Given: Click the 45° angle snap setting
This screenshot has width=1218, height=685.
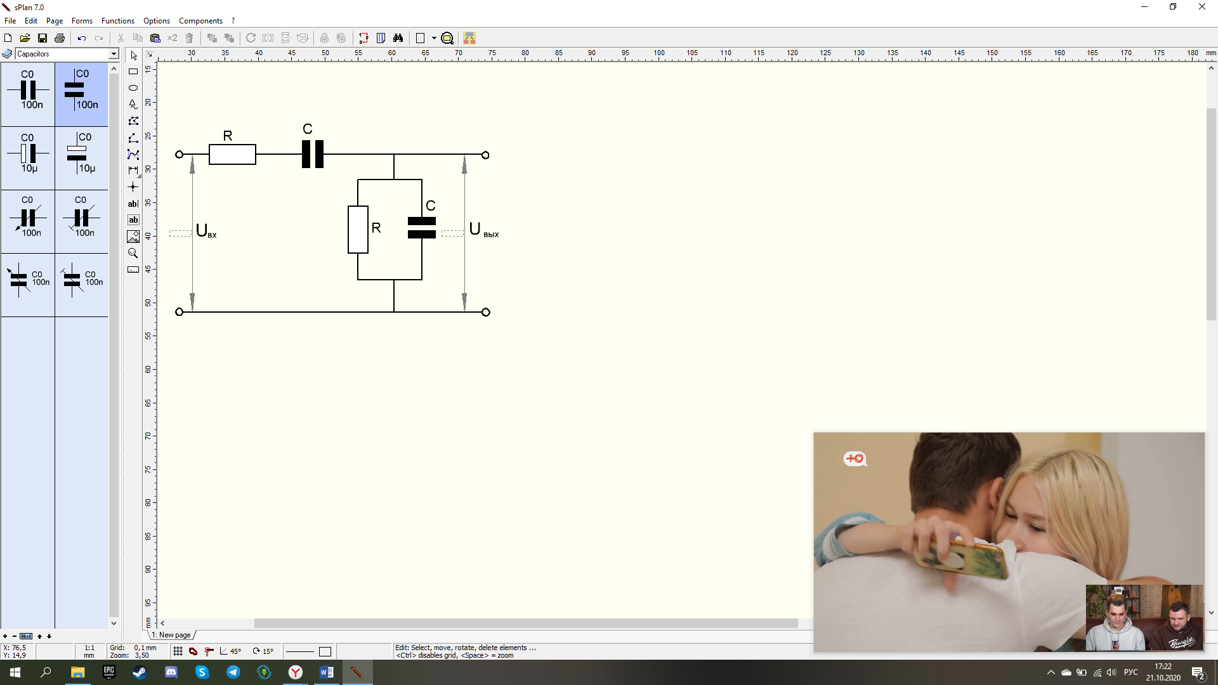Looking at the screenshot, I should (230, 651).
